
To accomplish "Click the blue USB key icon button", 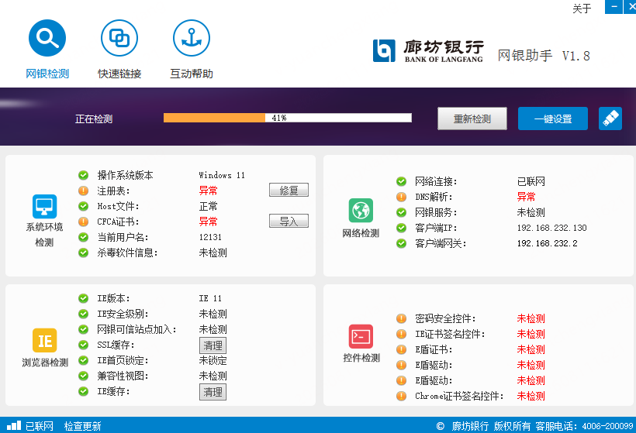I will click(610, 119).
